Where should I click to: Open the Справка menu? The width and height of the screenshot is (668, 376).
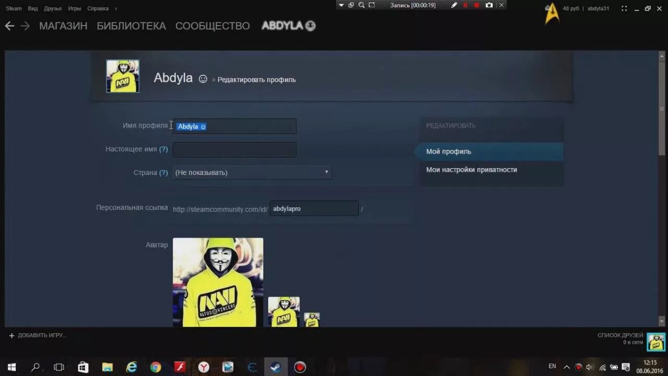(98, 8)
